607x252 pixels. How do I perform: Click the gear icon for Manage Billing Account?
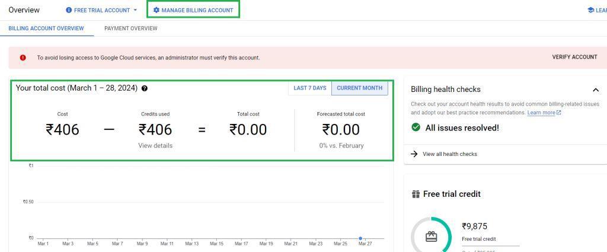tap(156, 10)
